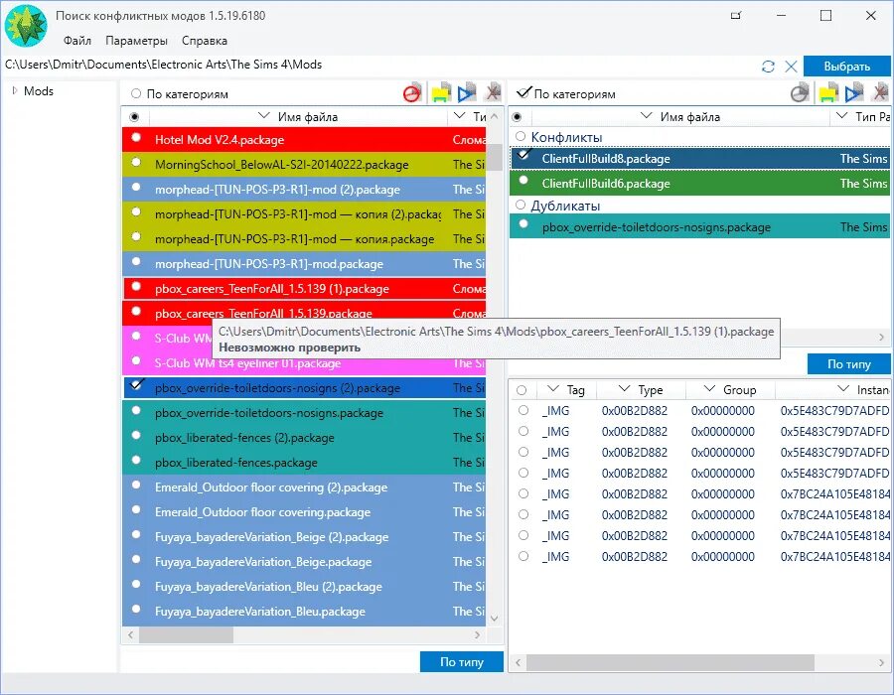
Task: Click the blue X clear-path icon
Action: pyautogui.click(x=791, y=67)
